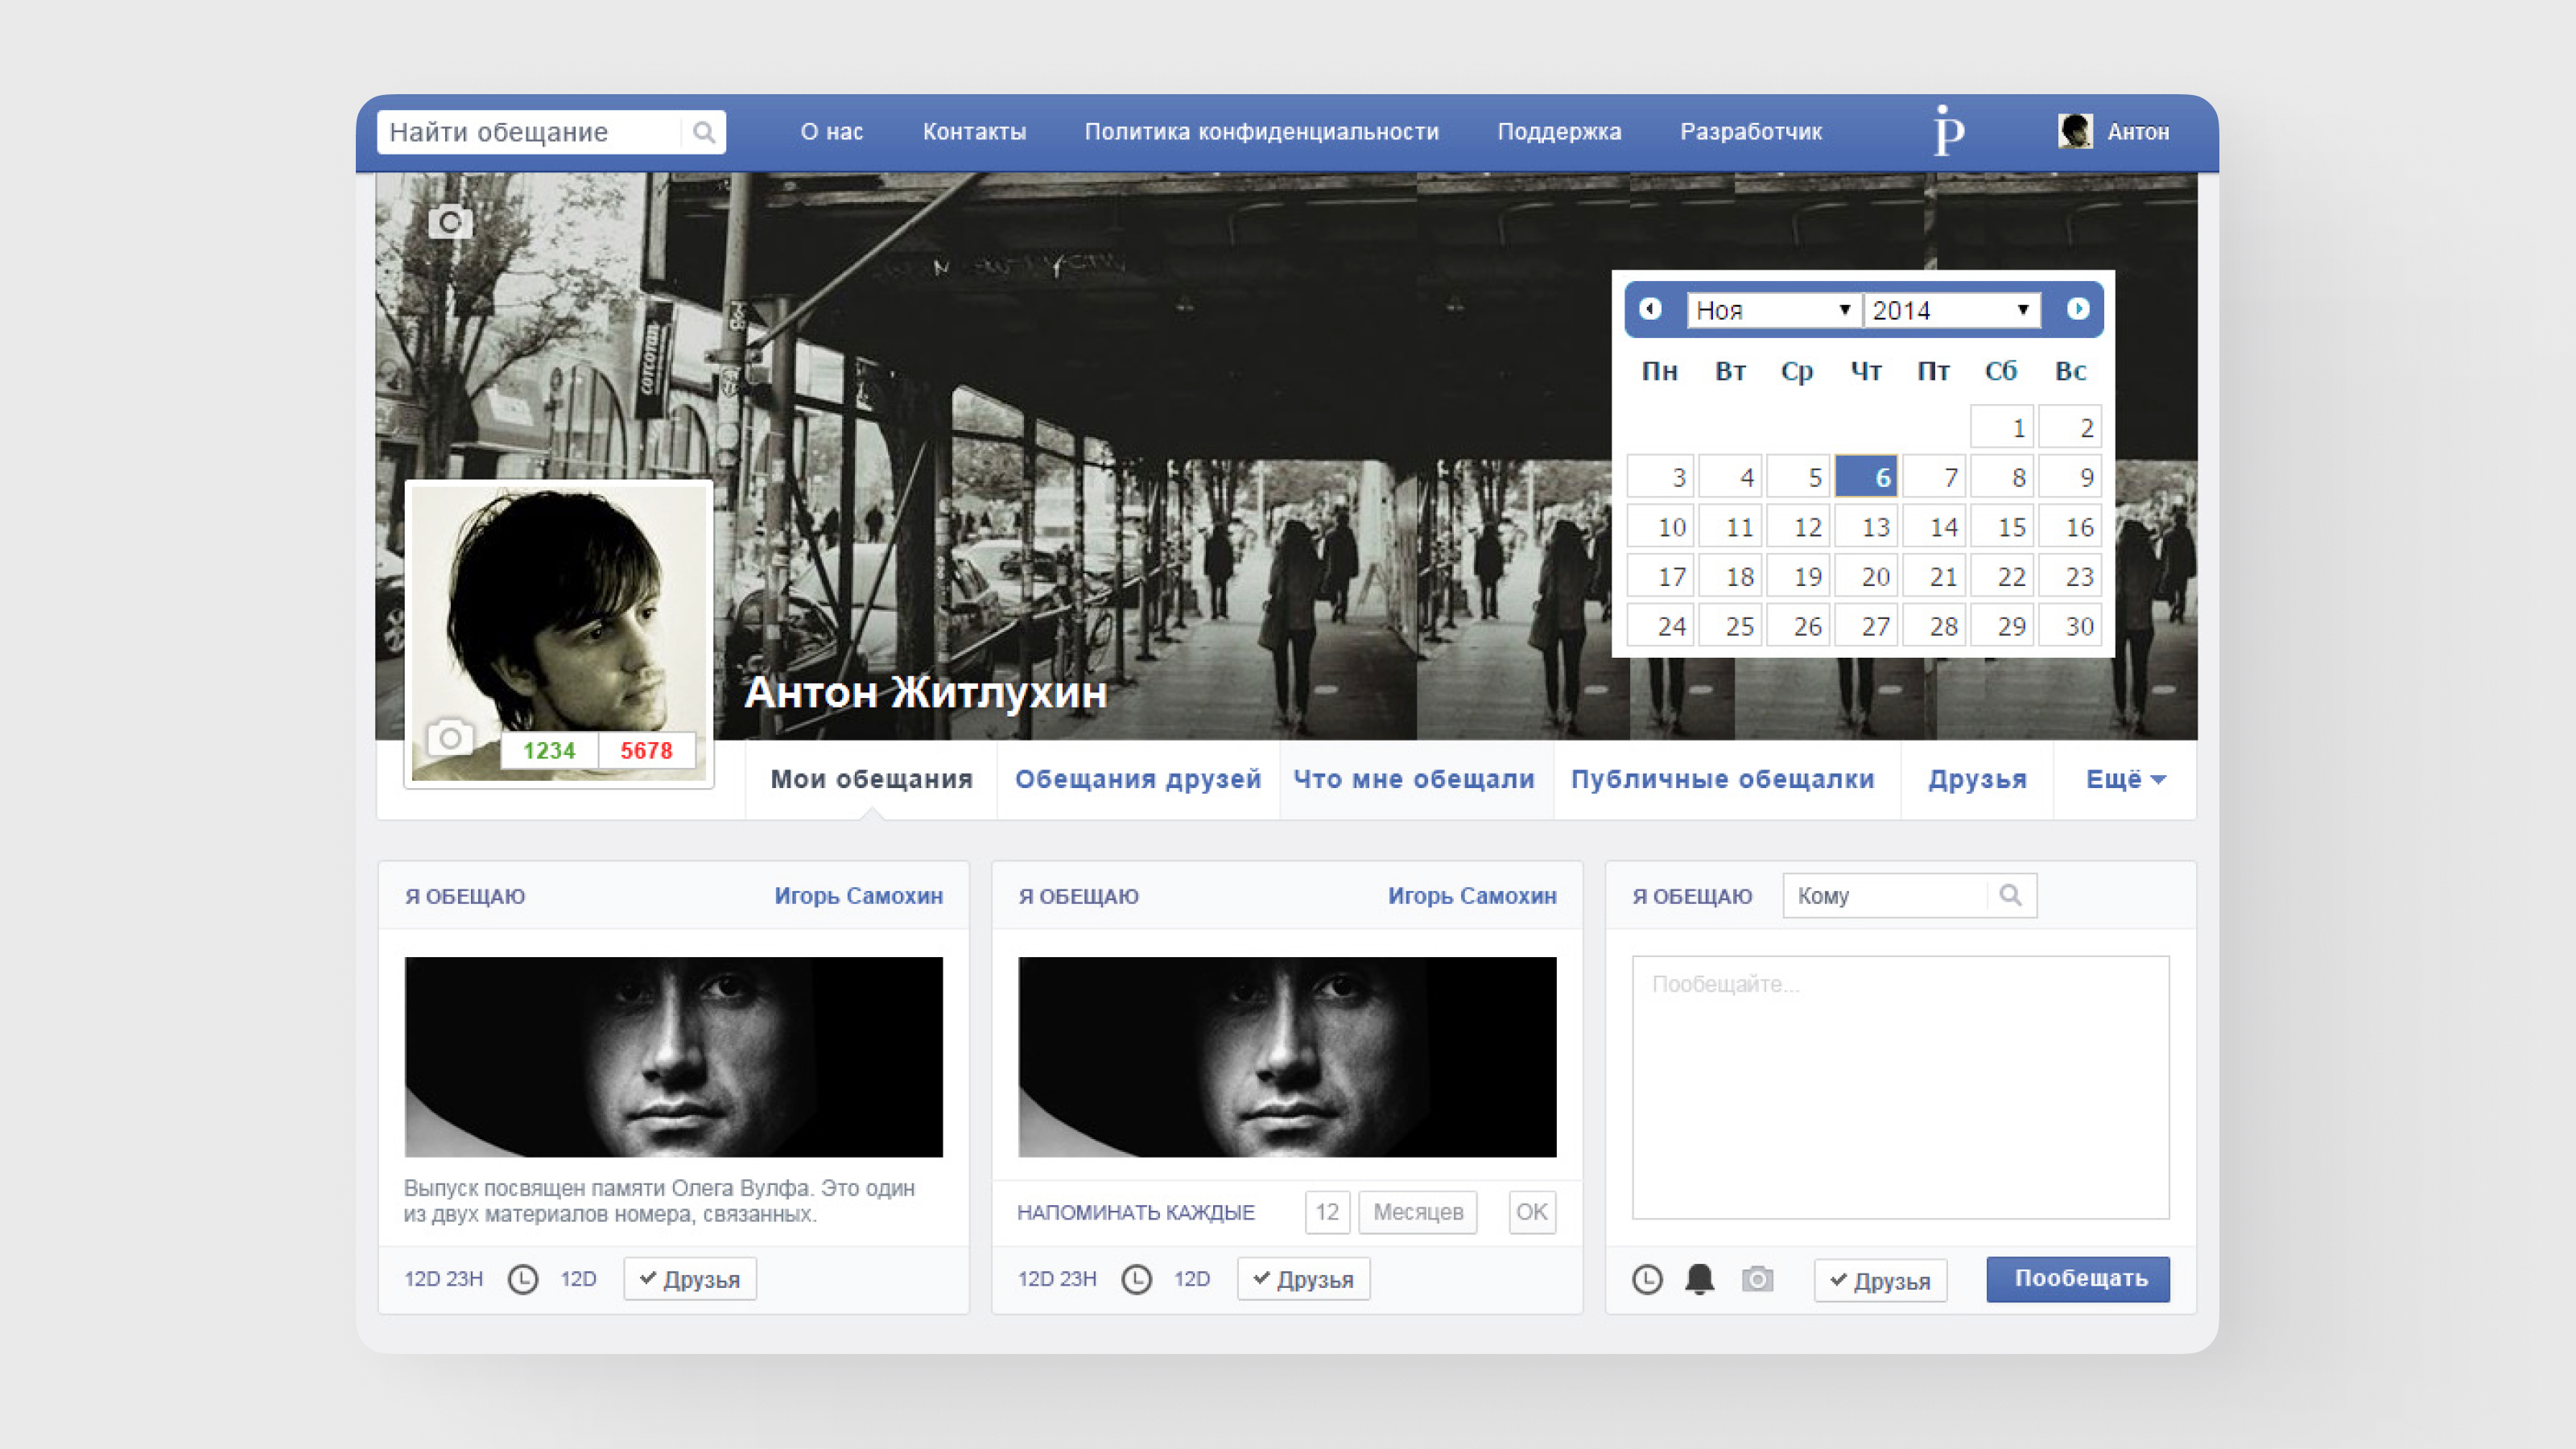
Task: Open Политика конфиденциальности link
Action: 1261,132
